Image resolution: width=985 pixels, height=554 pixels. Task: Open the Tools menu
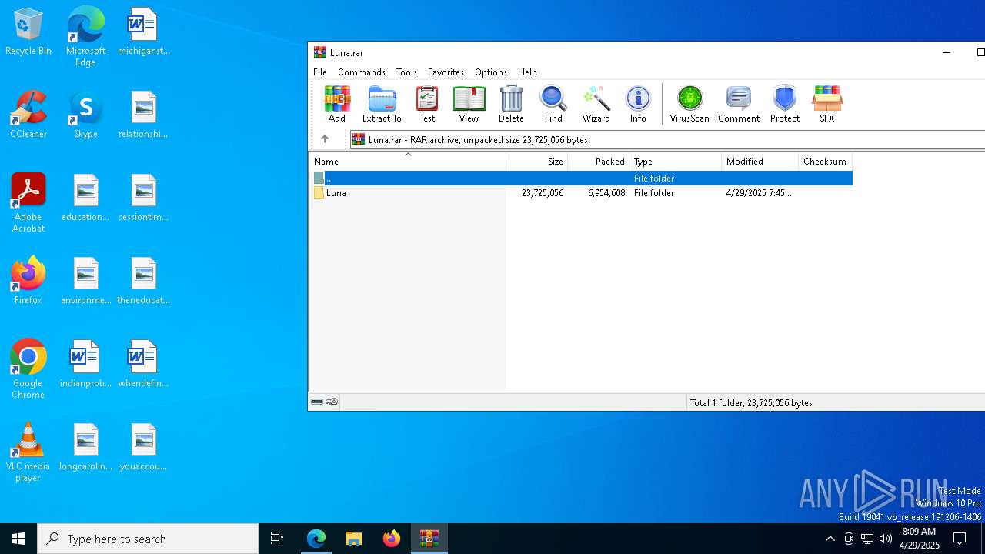click(x=406, y=72)
